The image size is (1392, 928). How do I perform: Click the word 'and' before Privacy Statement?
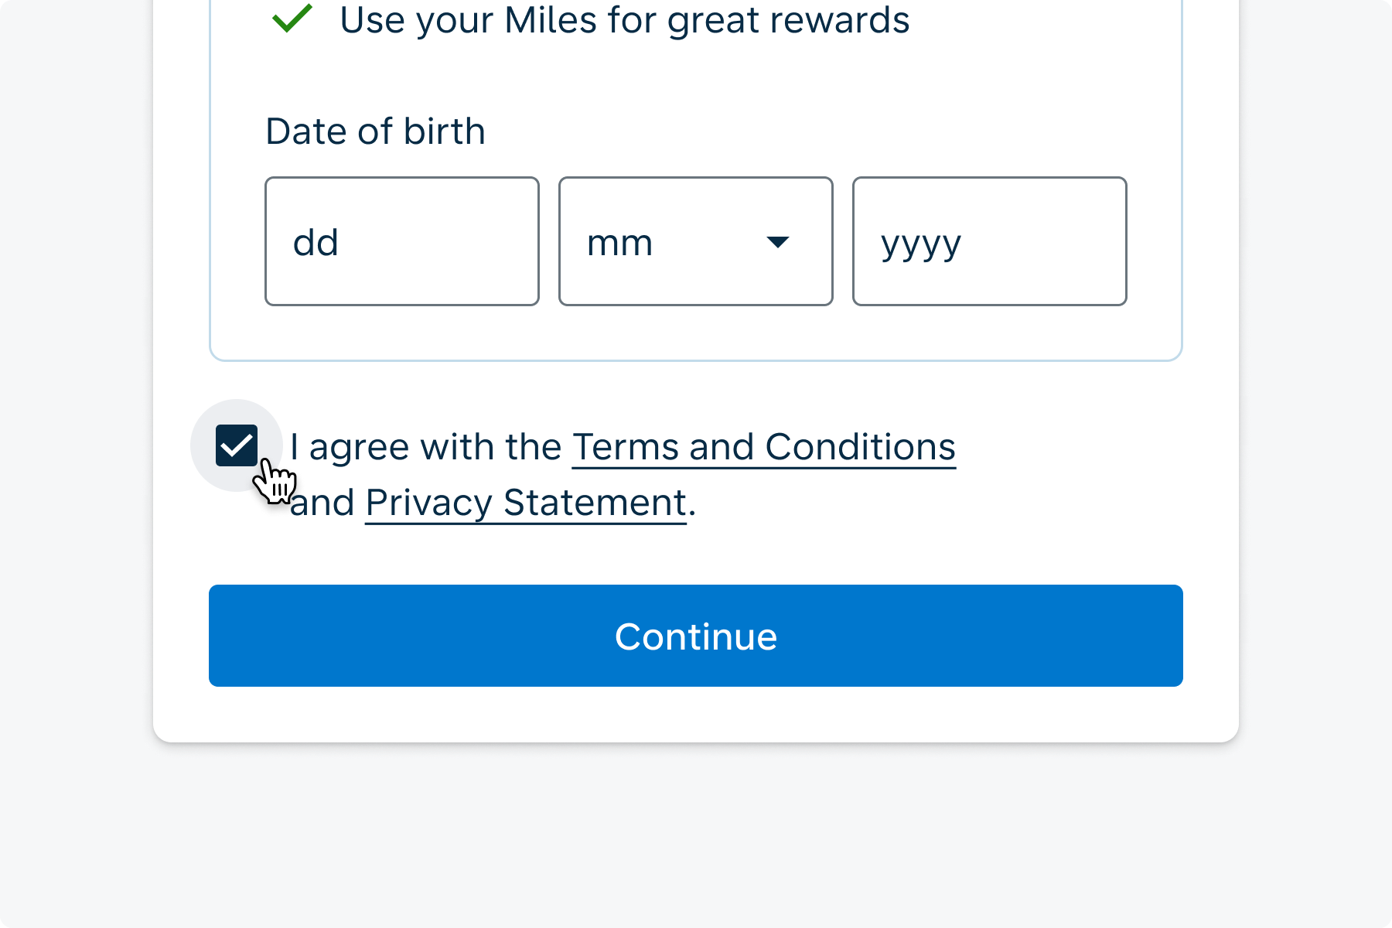323,503
